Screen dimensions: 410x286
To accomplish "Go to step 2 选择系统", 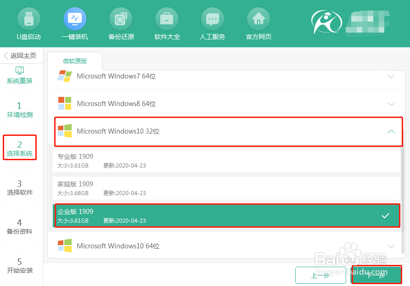I will click(x=20, y=148).
